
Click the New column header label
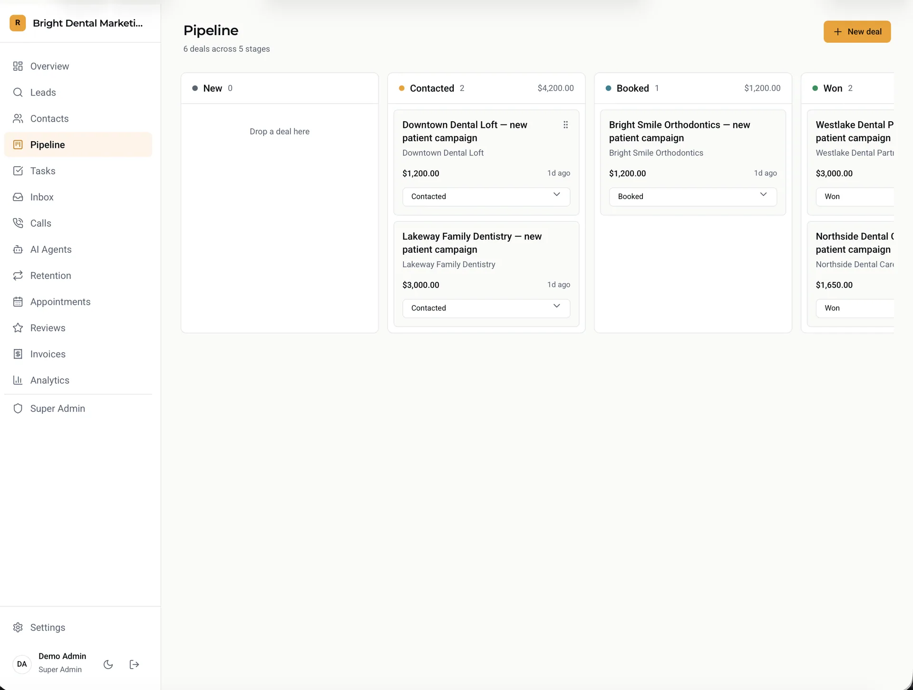click(x=213, y=88)
